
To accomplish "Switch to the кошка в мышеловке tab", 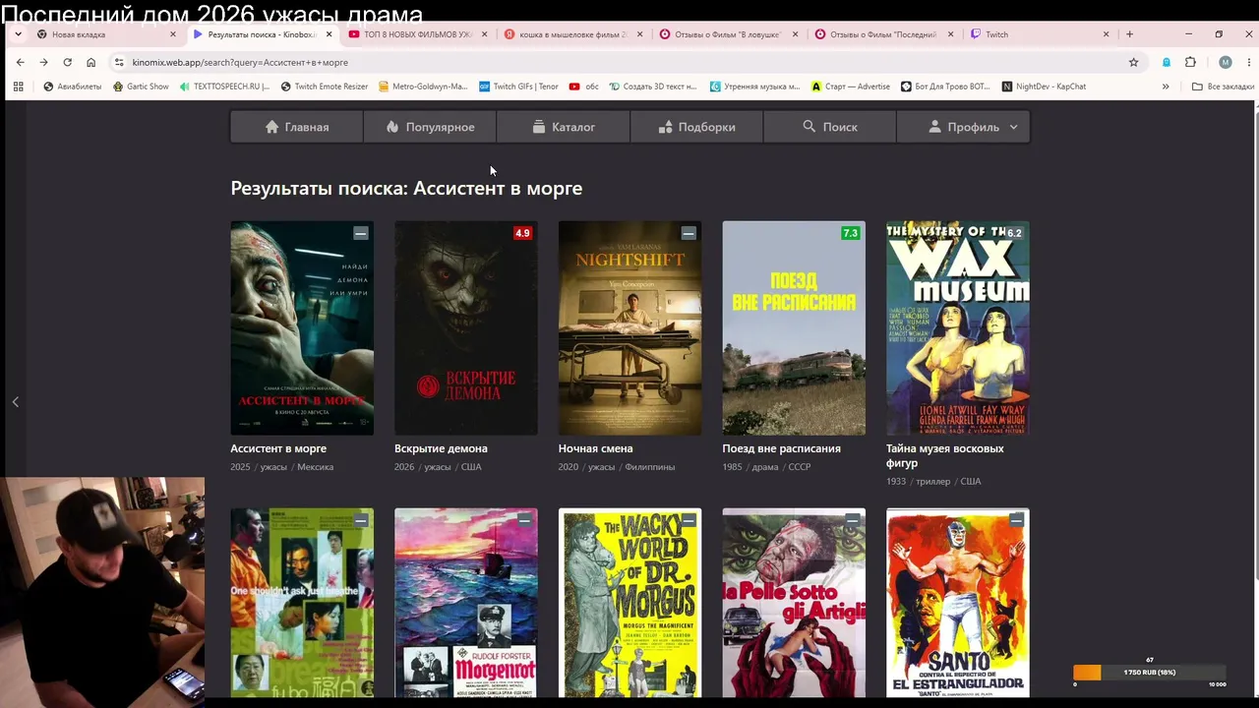I will [573, 34].
